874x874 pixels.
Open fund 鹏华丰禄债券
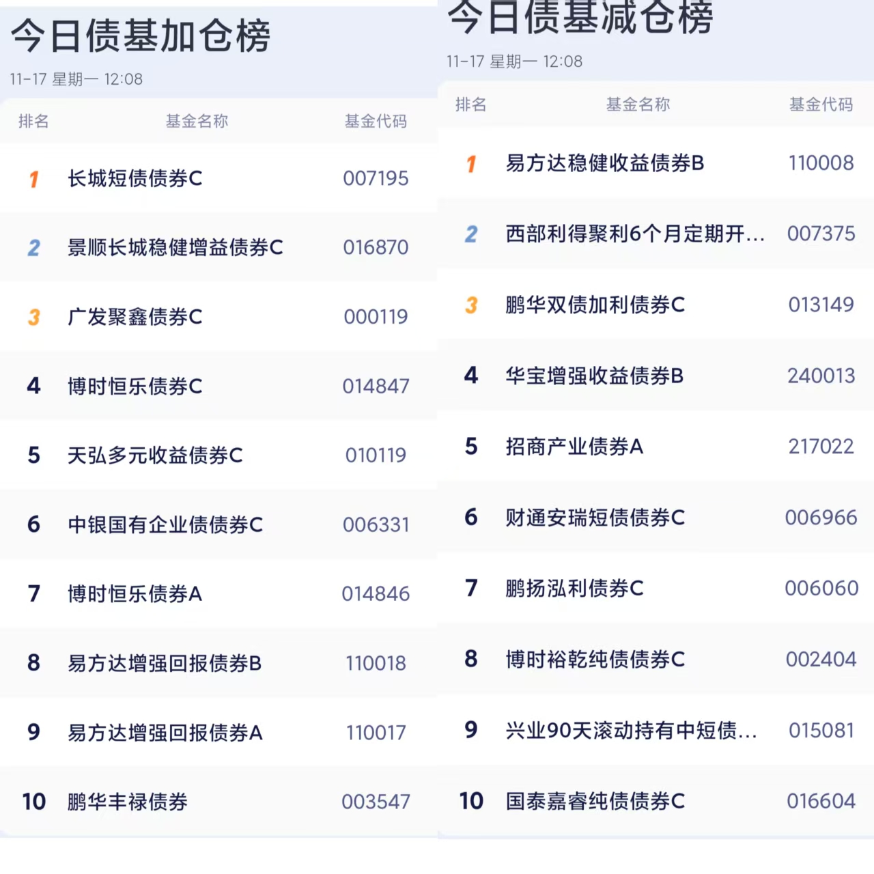[x=127, y=802]
